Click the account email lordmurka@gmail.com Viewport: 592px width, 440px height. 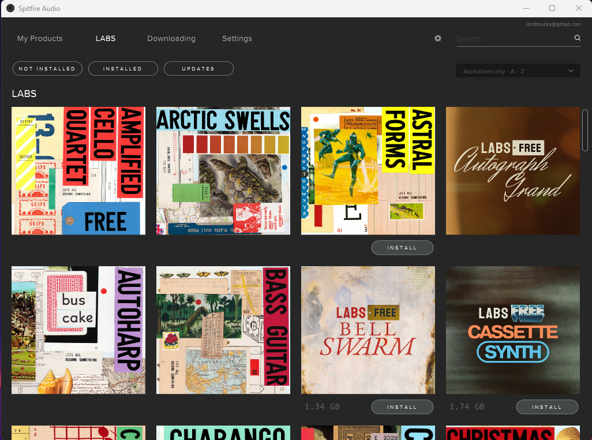click(553, 24)
